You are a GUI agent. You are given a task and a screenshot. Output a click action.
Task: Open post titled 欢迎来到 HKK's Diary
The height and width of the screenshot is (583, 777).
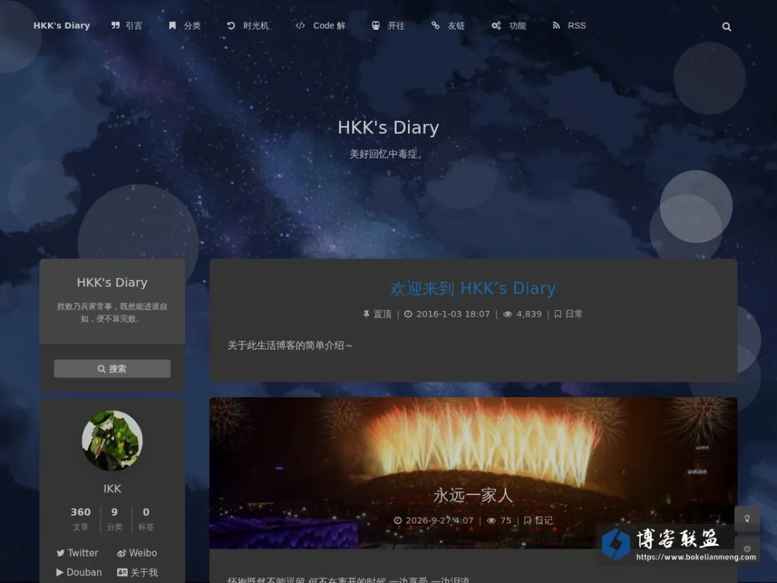[x=473, y=288]
